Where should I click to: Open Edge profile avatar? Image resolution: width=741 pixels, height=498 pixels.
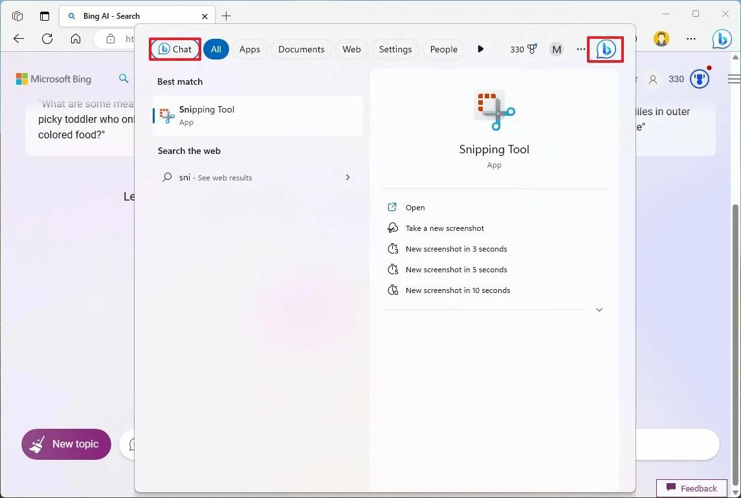coord(661,39)
